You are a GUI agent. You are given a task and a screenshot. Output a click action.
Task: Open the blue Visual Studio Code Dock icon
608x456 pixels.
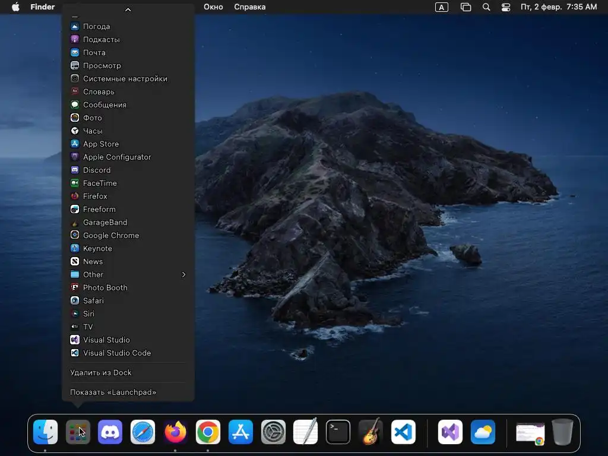point(404,432)
